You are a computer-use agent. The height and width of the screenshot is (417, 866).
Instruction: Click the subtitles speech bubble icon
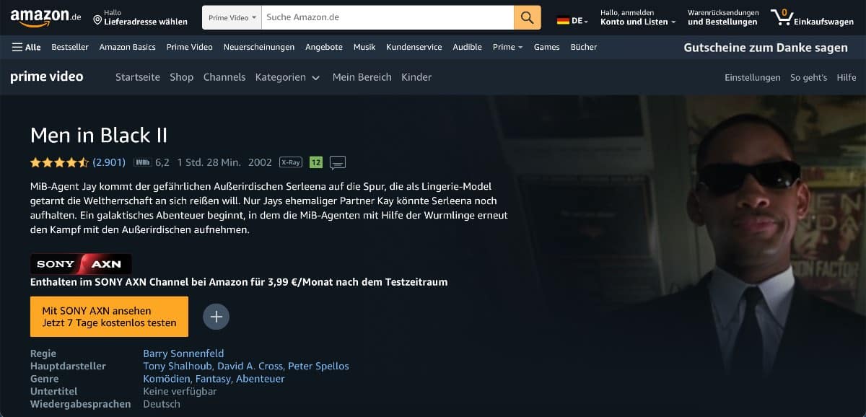pyautogui.click(x=338, y=162)
